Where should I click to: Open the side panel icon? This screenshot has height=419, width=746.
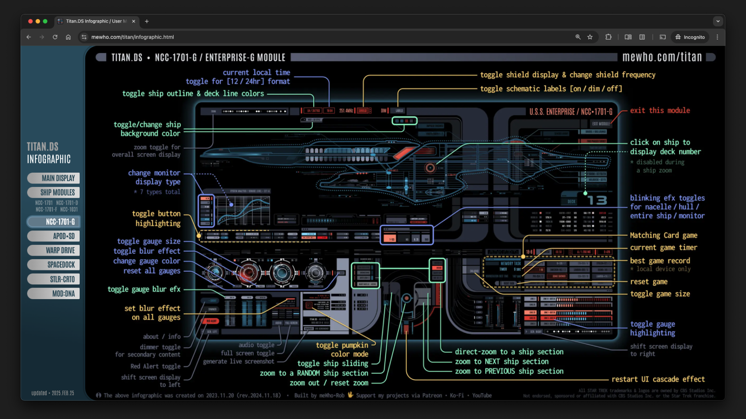(x=642, y=37)
